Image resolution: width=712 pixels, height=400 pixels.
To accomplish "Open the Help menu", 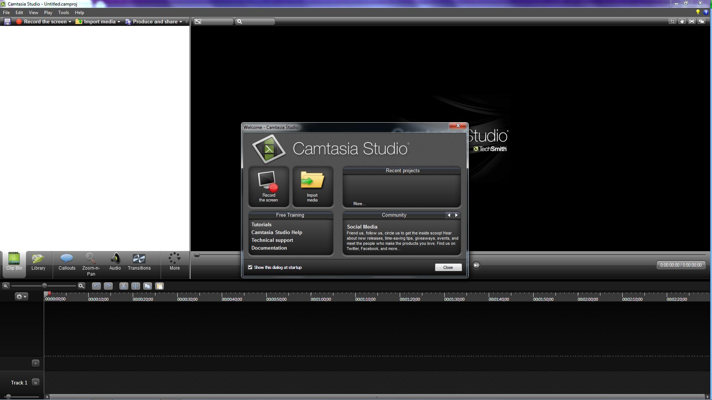I will click(79, 12).
